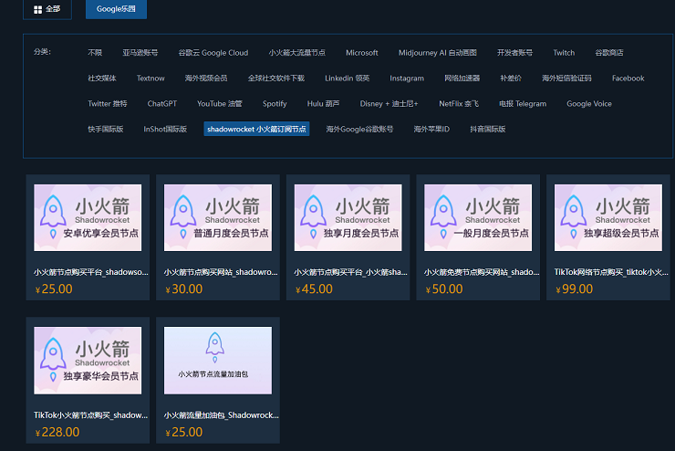Click the ¥228.00 priced product title
This screenshot has height=451, width=675.
pos(89,415)
